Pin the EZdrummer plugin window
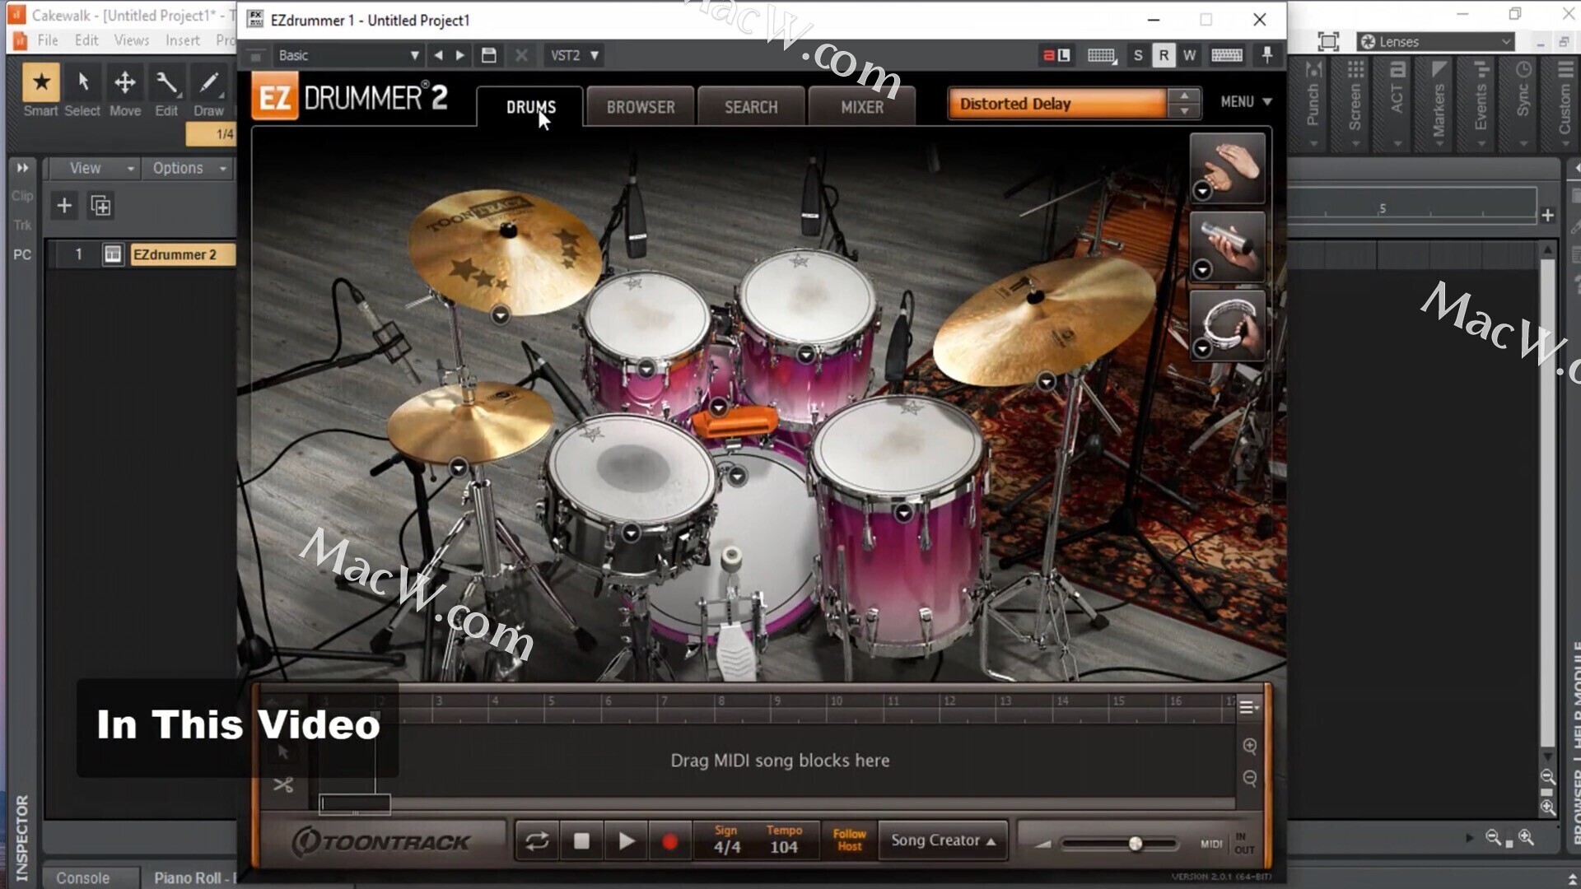The image size is (1581, 889). (x=1267, y=55)
